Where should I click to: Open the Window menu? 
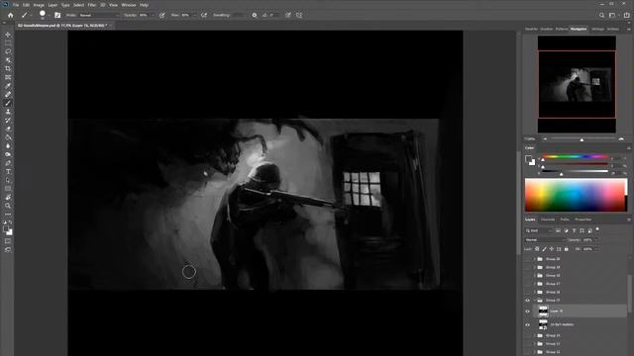click(129, 5)
